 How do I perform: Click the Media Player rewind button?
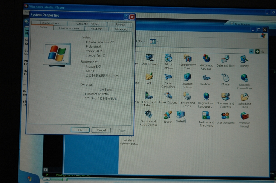coord(47,179)
